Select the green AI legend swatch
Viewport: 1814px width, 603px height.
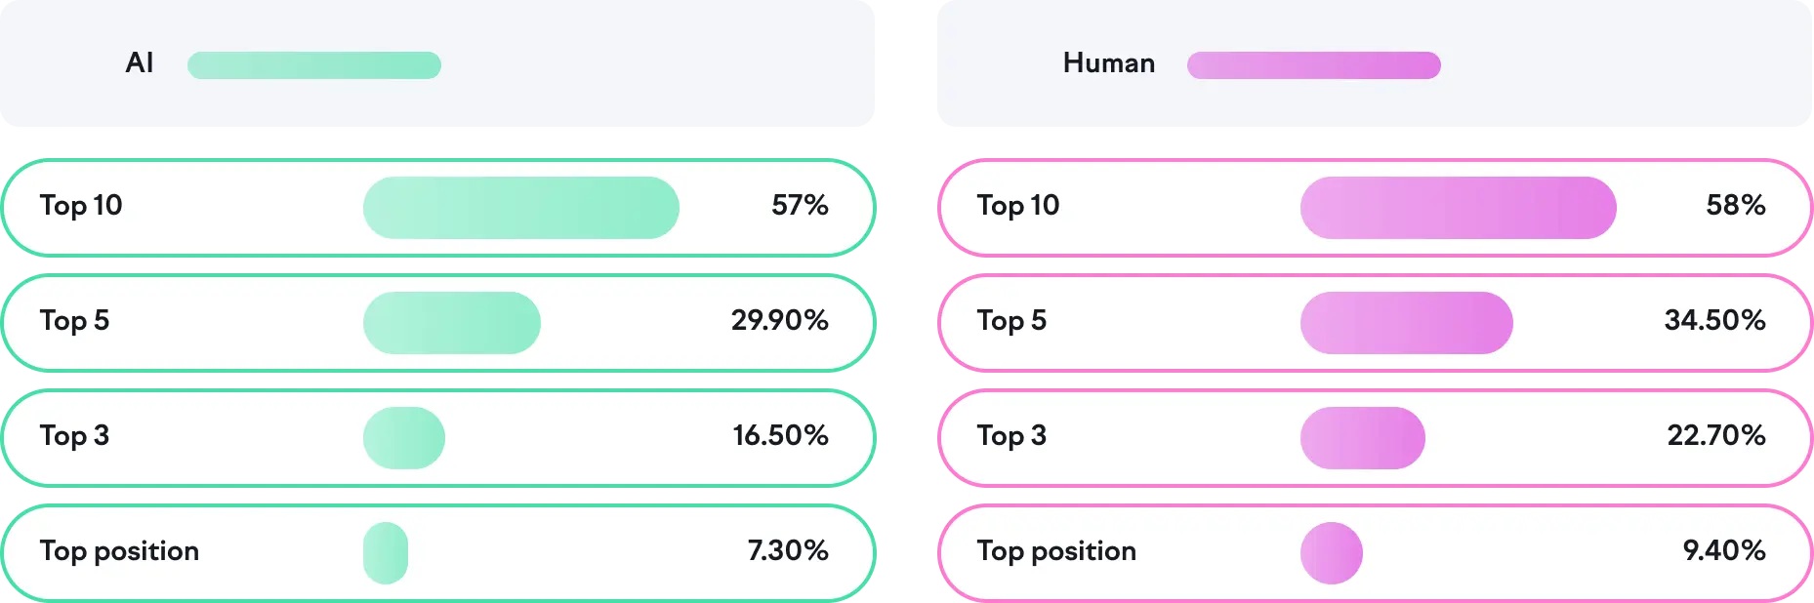point(313,65)
